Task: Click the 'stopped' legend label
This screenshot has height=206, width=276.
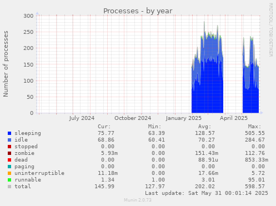Action: click(x=26, y=147)
